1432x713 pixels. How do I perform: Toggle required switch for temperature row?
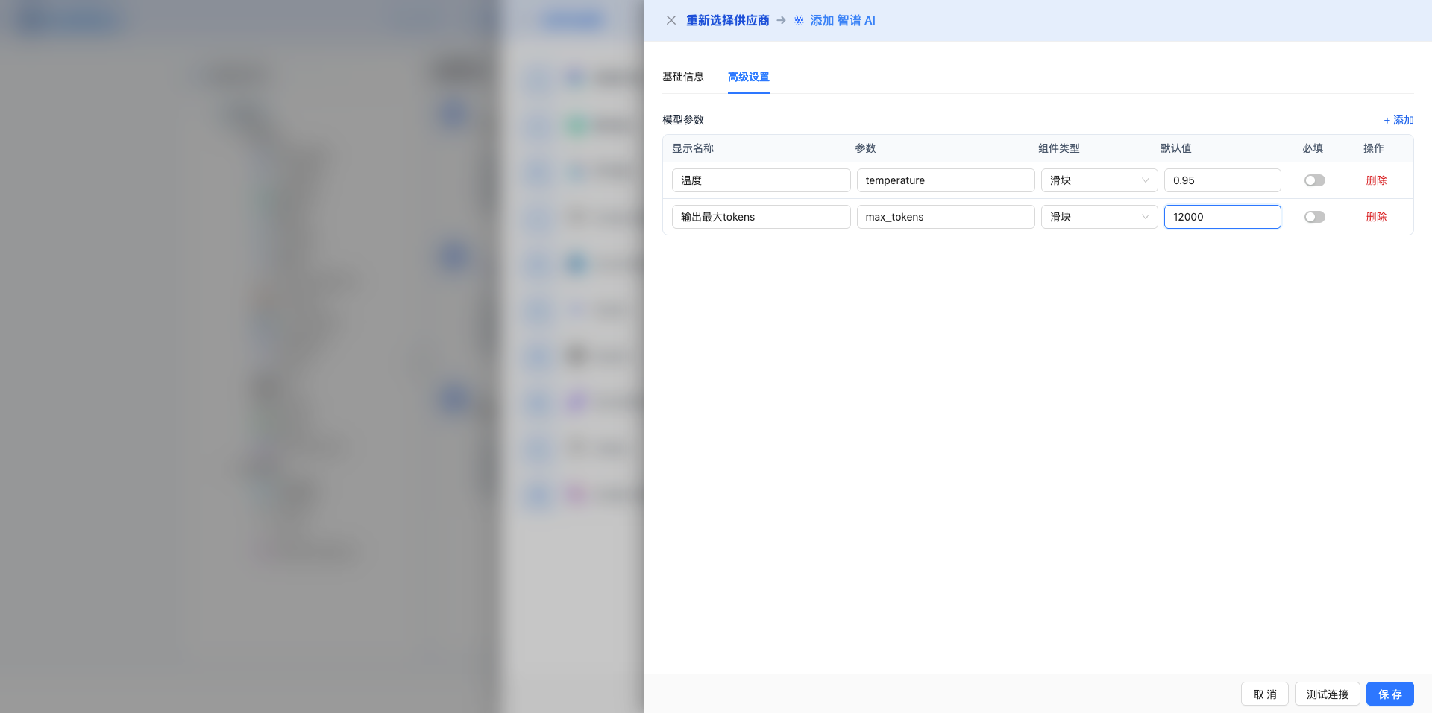1314,180
